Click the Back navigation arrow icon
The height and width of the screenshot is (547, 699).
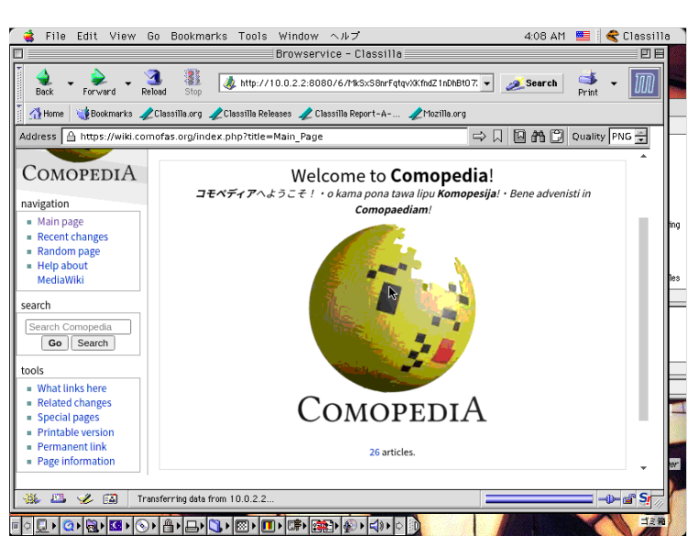(44, 78)
